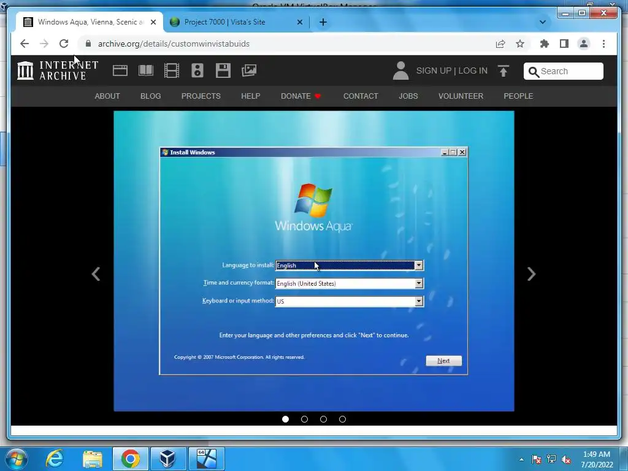The image size is (628, 471).
Task: Open the PROJECTS menu item
Action: pos(201,96)
